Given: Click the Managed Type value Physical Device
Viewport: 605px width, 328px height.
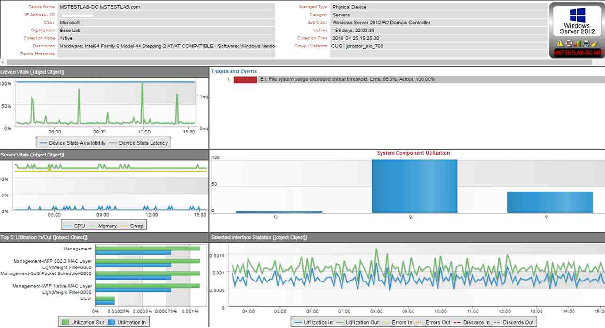Looking at the screenshot, I should [438, 7].
